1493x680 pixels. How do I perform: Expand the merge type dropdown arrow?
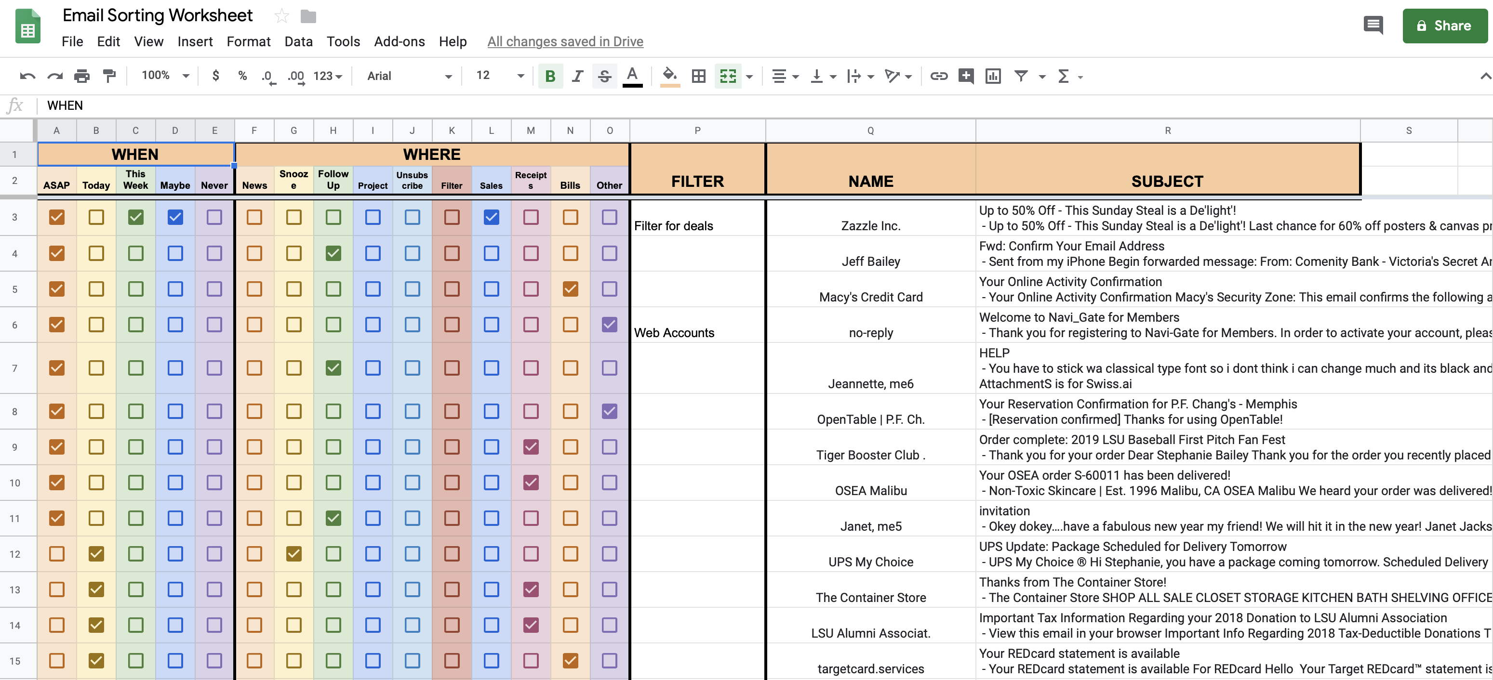(x=749, y=77)
